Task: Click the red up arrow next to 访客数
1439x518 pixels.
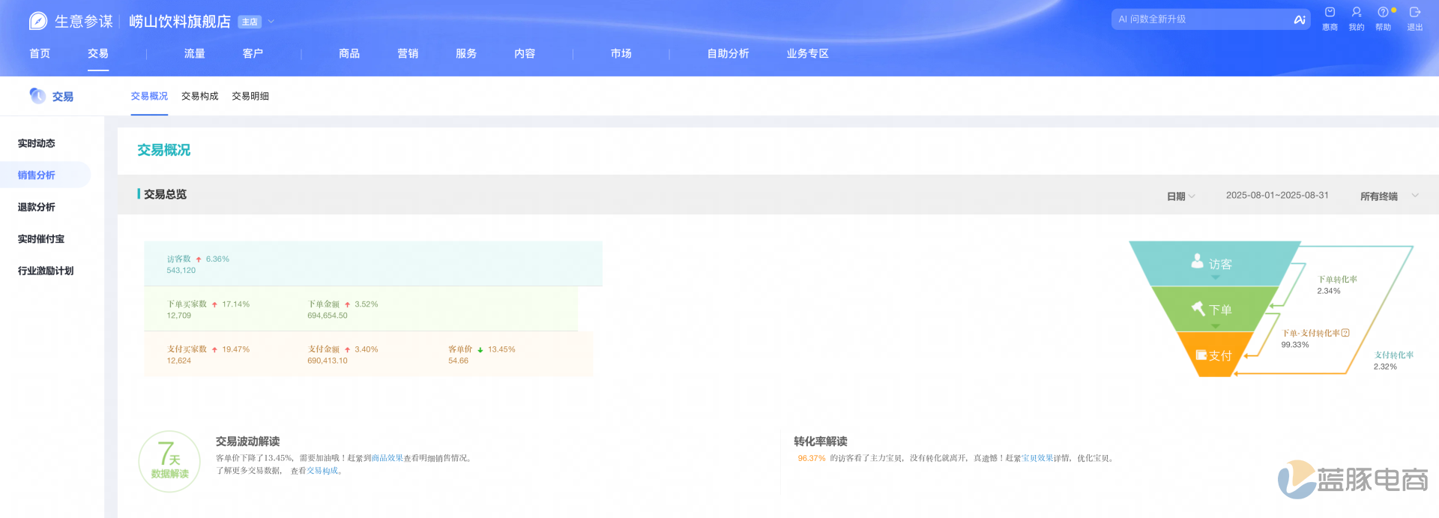Action: coord(199,259)
